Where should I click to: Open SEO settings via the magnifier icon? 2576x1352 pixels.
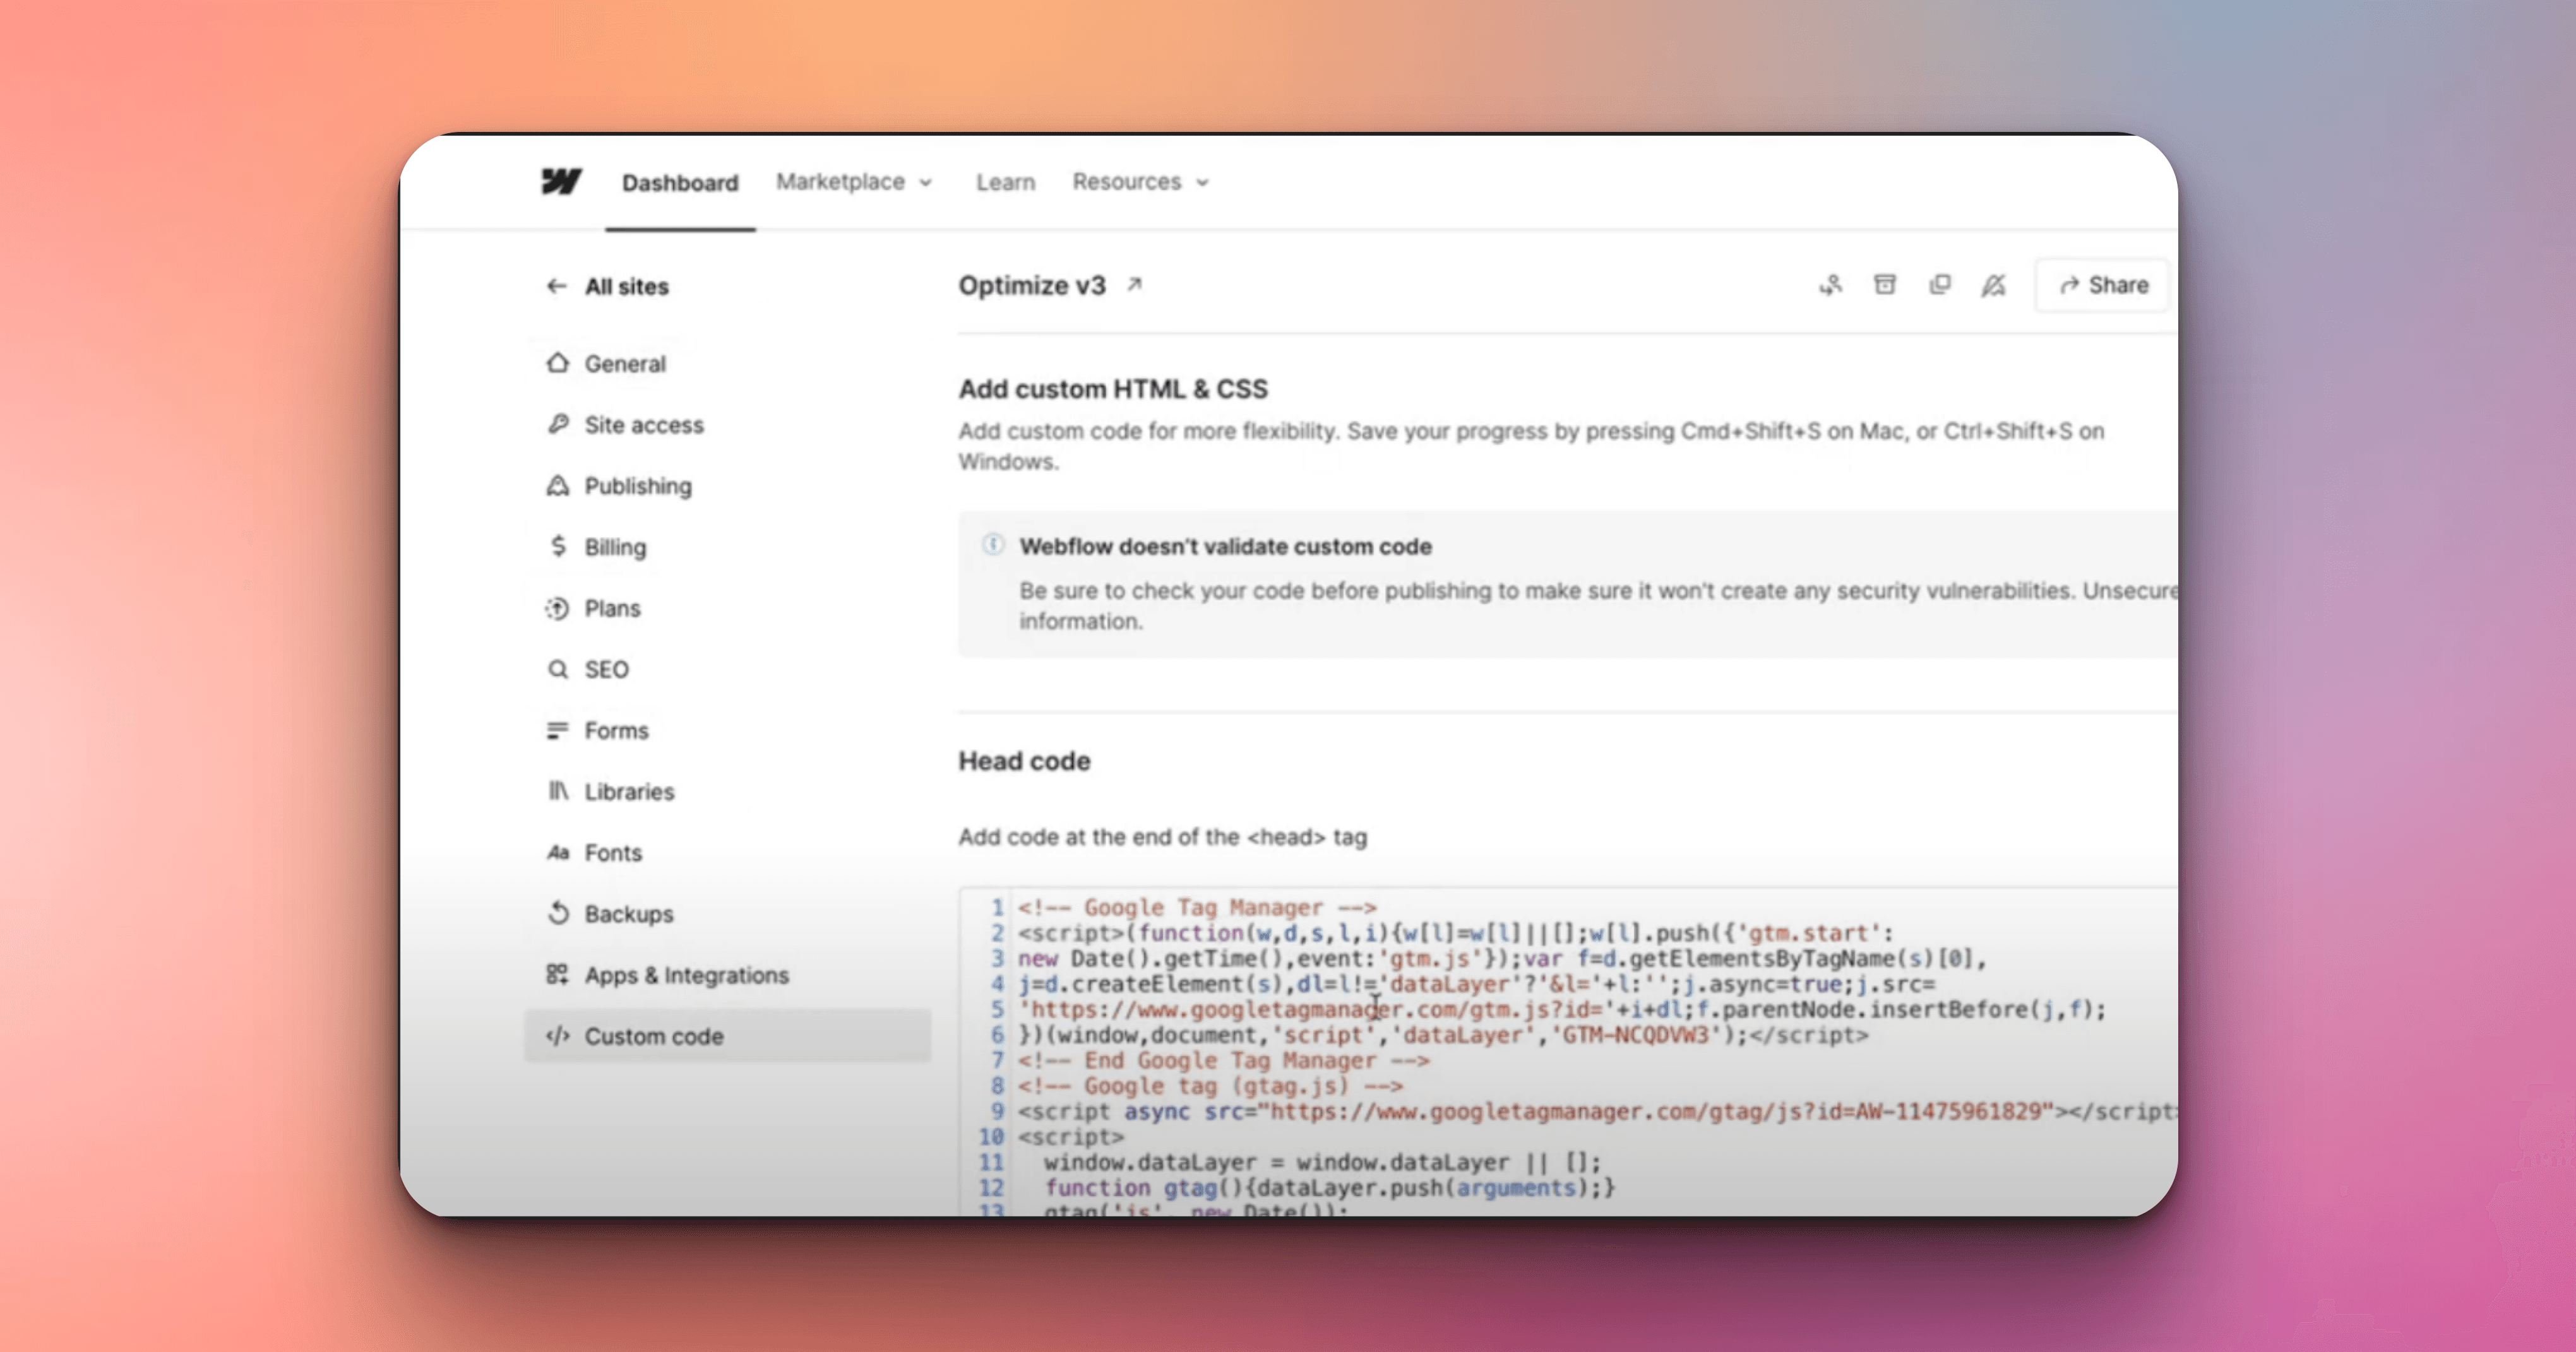[x=558, y=669]
